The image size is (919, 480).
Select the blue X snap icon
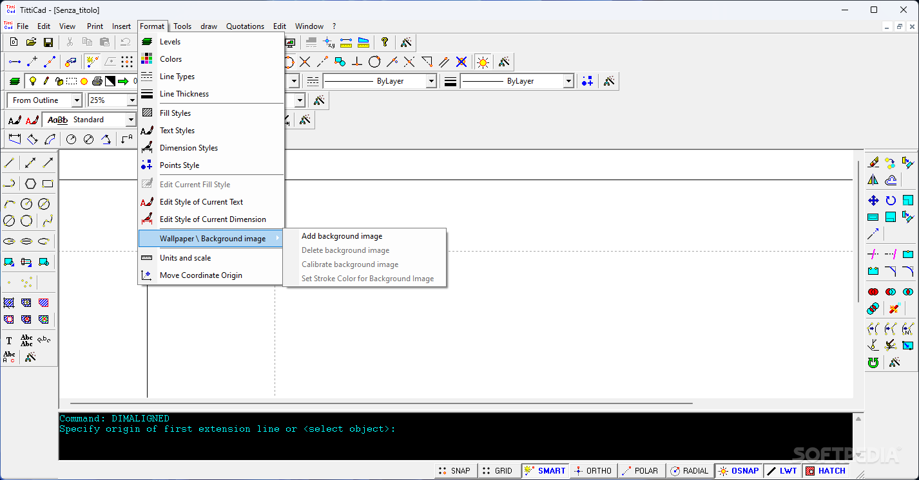click(x=461, y=62)
